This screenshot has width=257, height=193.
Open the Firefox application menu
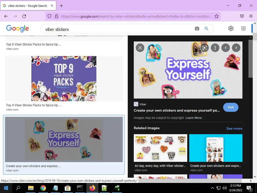tap(251, 16)
